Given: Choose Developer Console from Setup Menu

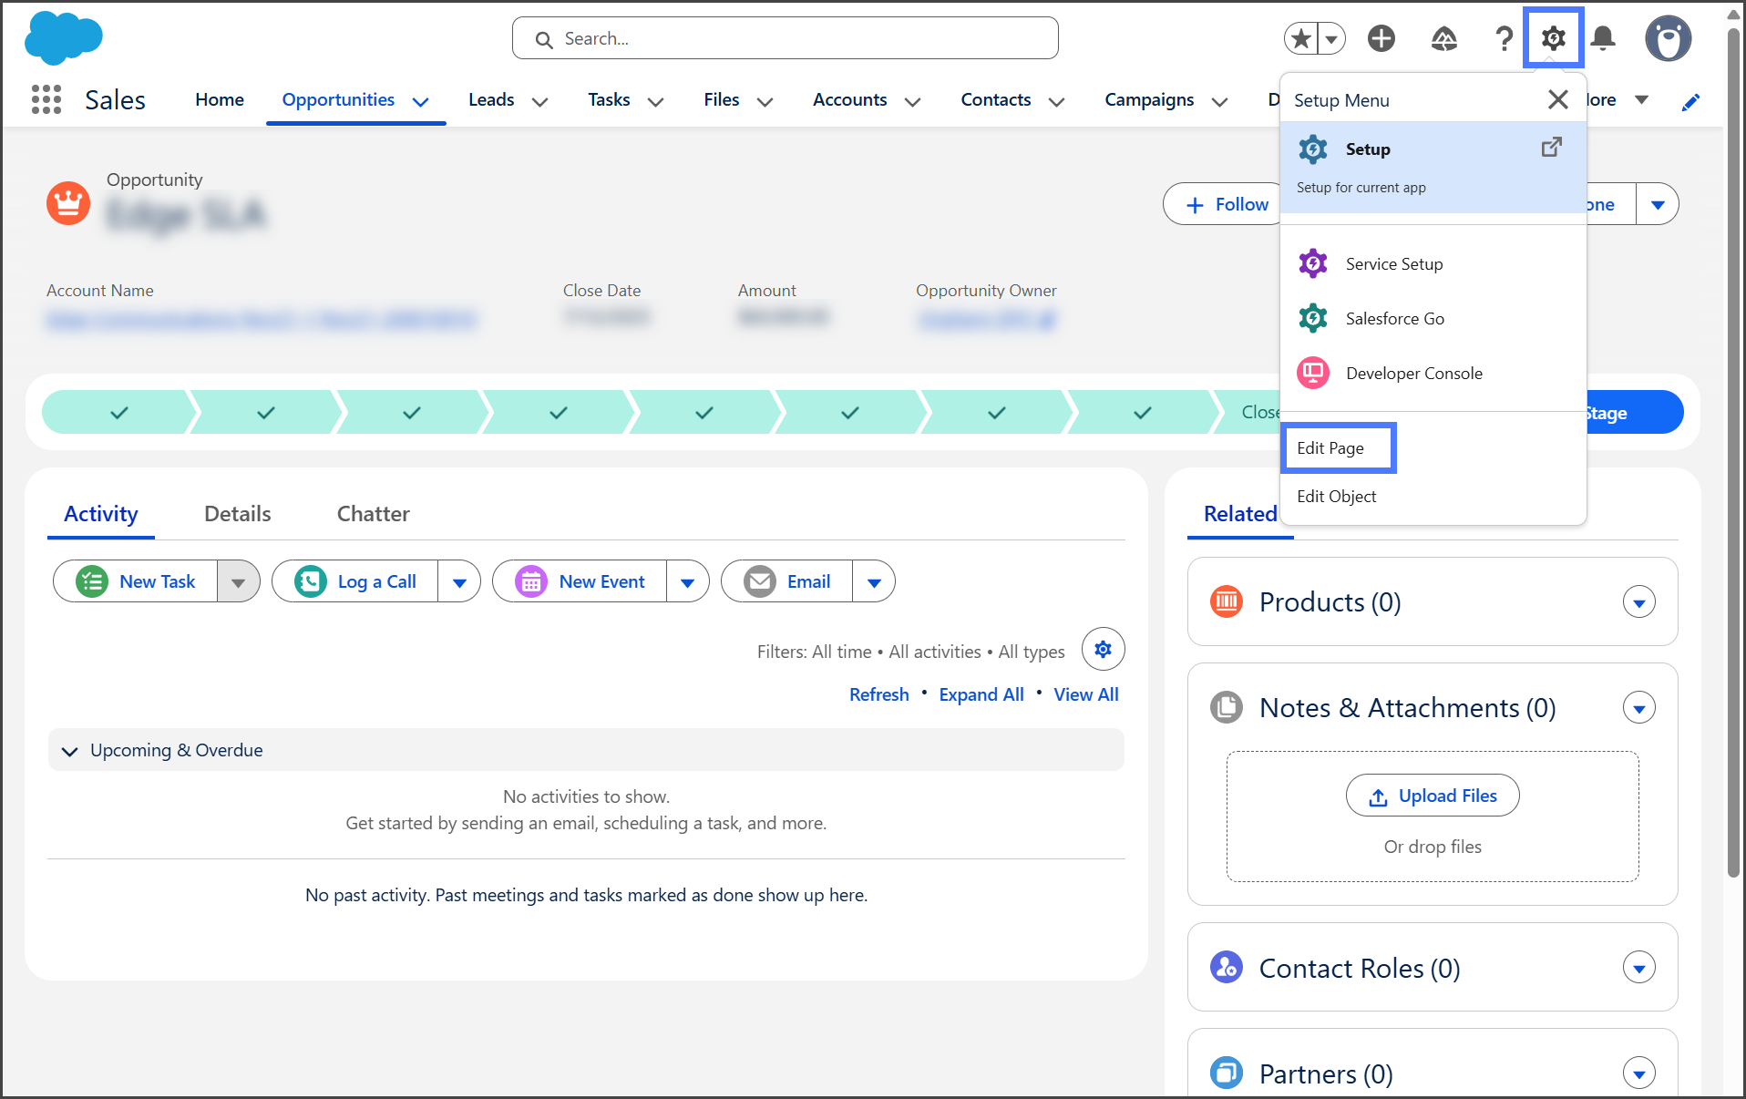Looking at the screenshot, I should [x=1413, y=373].
